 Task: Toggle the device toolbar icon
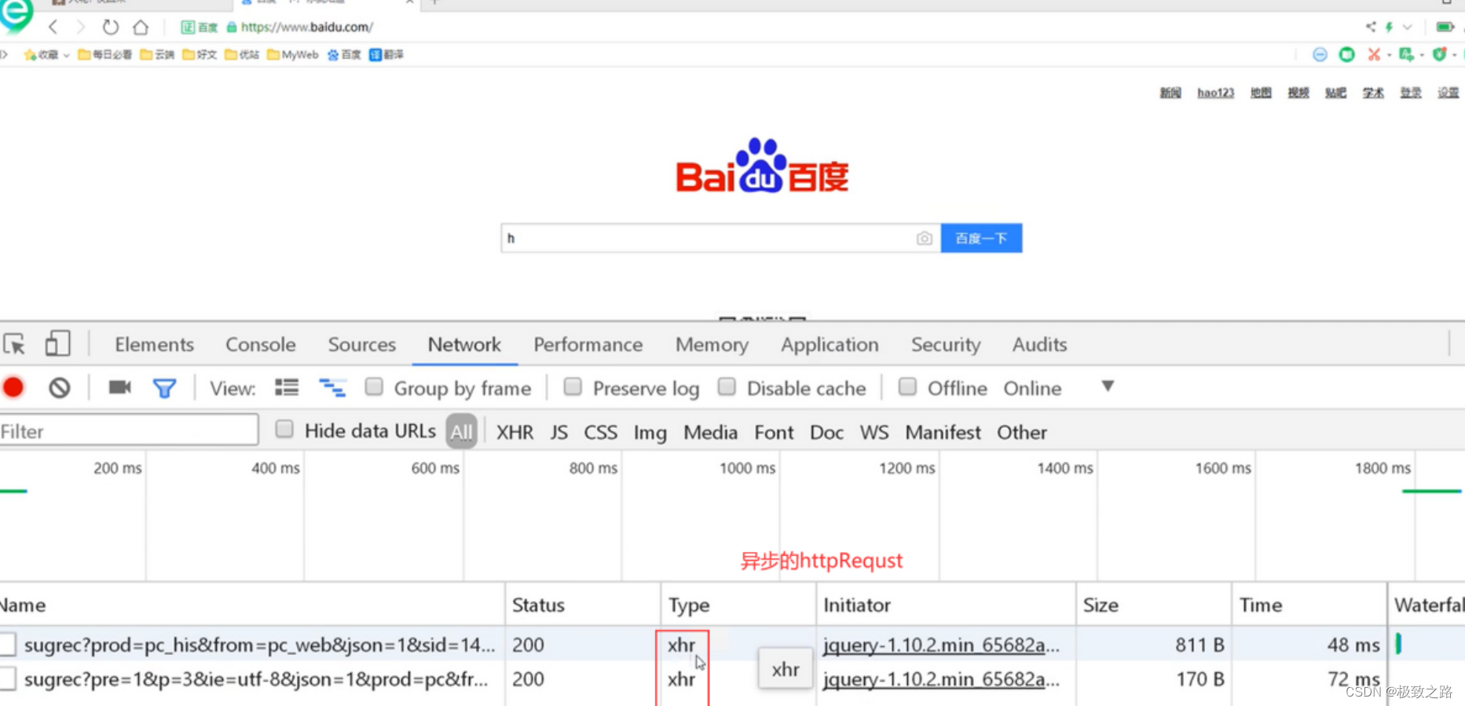click(57, 343)
